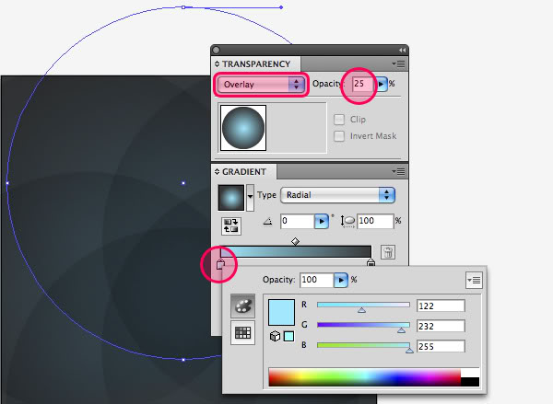Click the Reverse Gradient icon

click(231, 225)
